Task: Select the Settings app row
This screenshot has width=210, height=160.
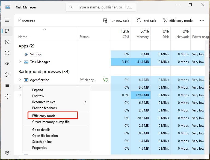Action: [110, 54]
